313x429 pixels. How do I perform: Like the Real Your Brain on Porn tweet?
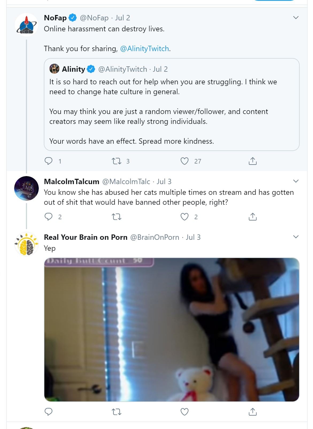click(x=184, y=411)
